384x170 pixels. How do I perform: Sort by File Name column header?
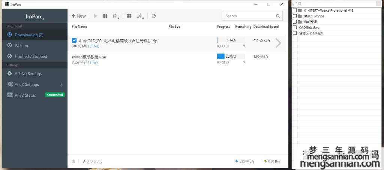coord(79,27)
